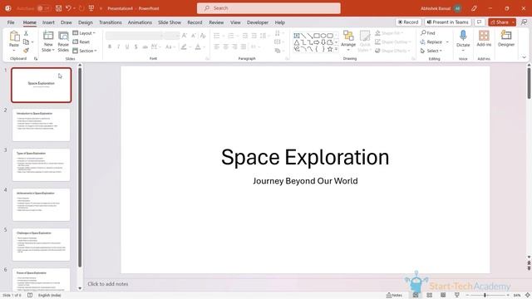This screenshot has height=299, width=532.
Task: Open Clipboard group dialog launcher
Action: click(36, 59)
